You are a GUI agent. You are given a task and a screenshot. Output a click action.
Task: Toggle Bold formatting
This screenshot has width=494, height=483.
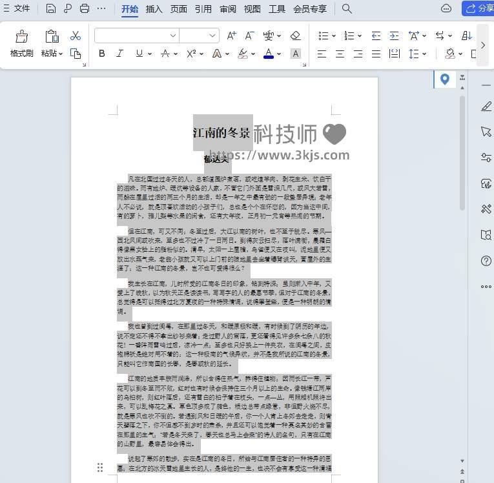pos(101,54)
